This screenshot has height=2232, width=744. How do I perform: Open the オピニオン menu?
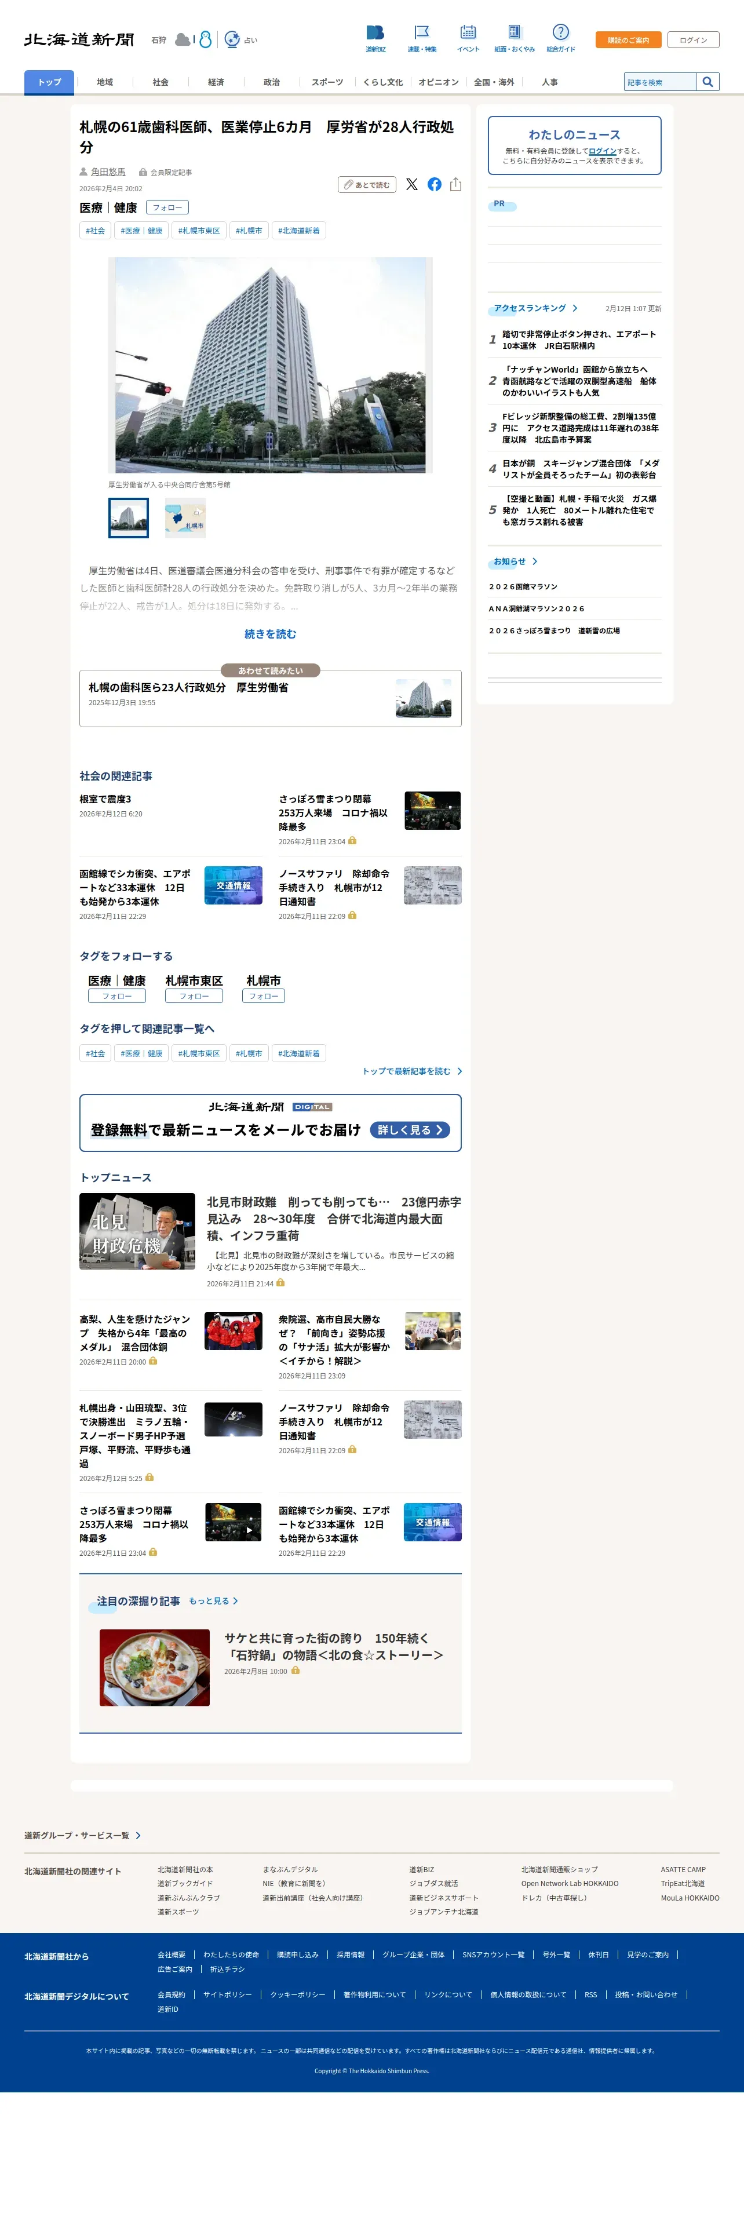tap(438, 82)
